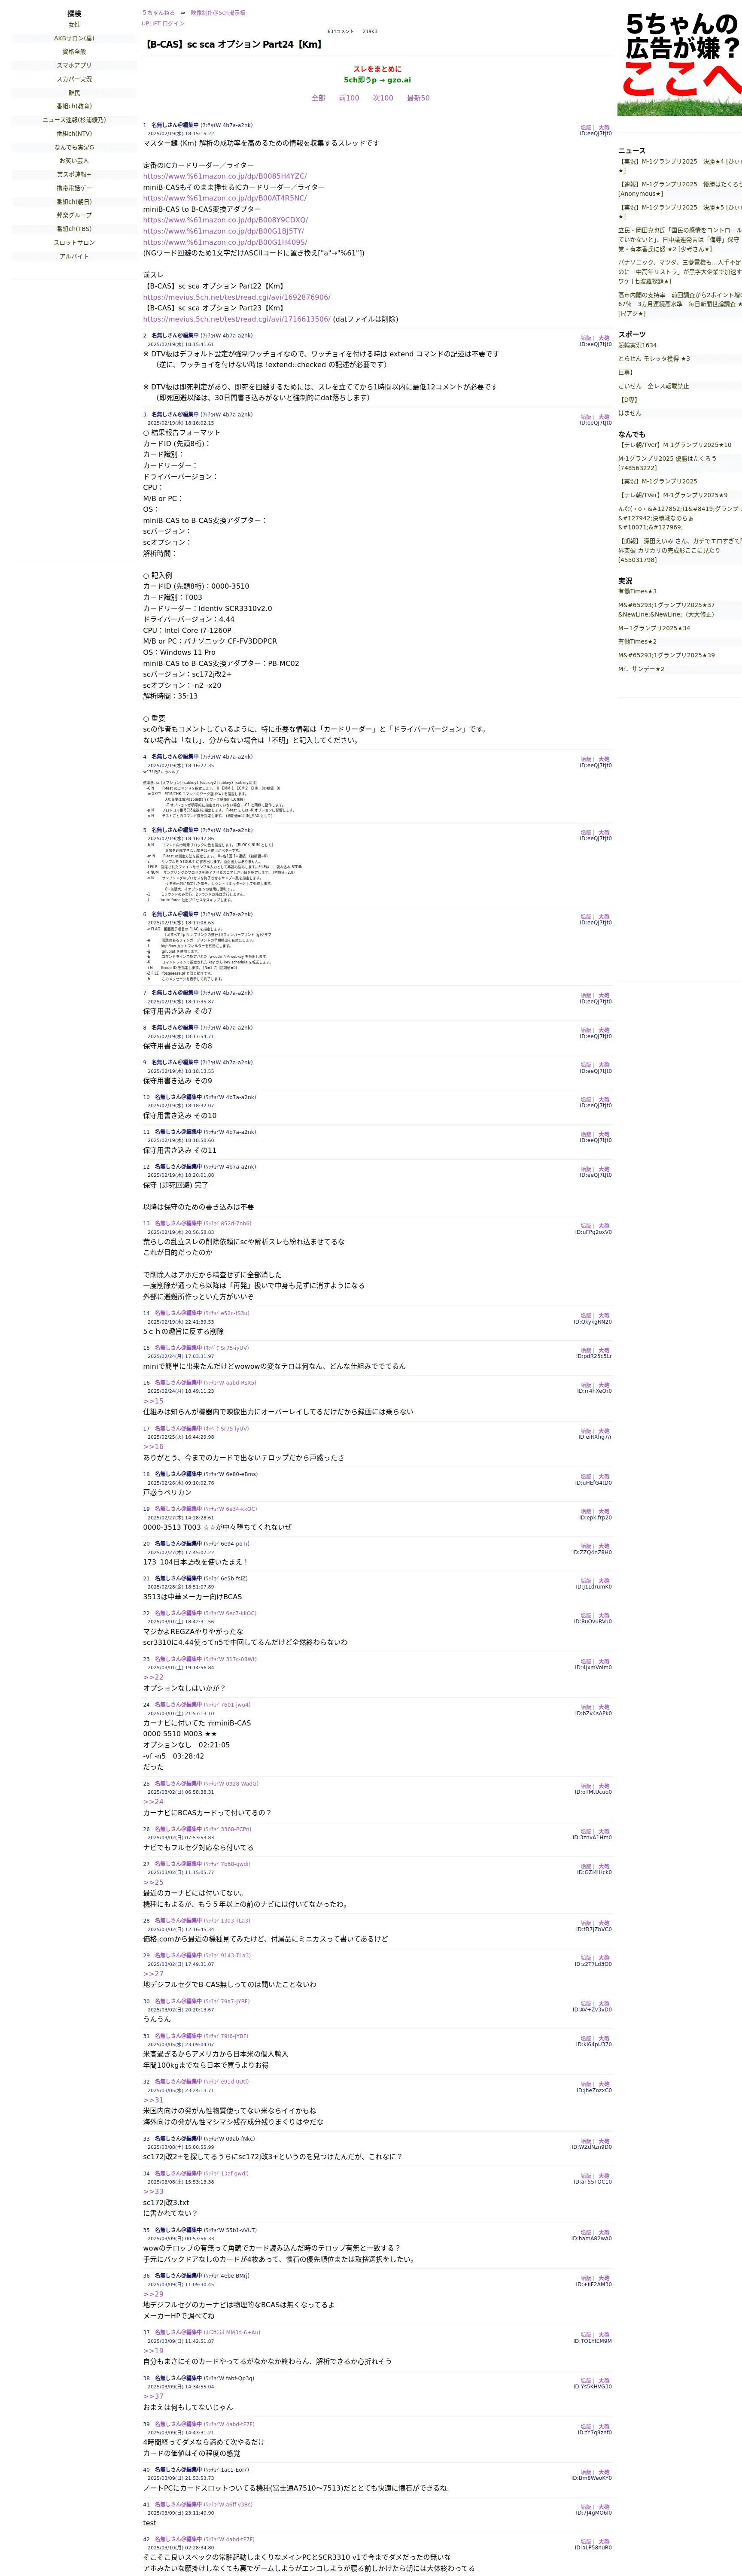Follow >>24 anchor in post 25

153,1802
